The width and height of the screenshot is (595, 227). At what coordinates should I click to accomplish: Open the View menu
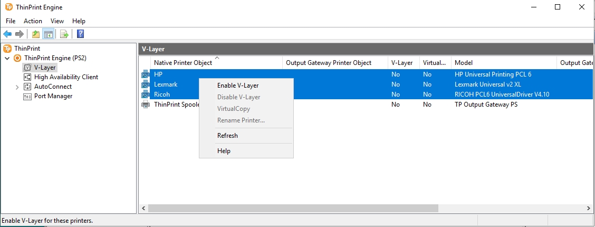[57, 21]
